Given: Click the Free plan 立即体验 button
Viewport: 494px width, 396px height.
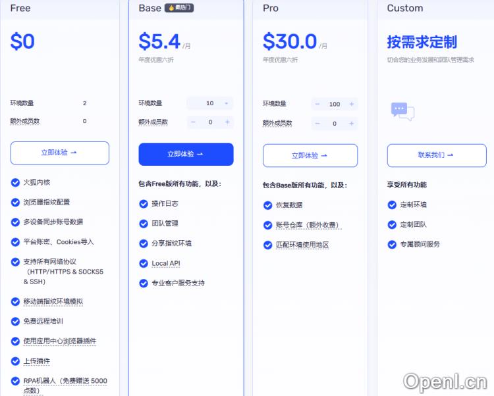Looking at the screenshot, I should pos(59,153).
